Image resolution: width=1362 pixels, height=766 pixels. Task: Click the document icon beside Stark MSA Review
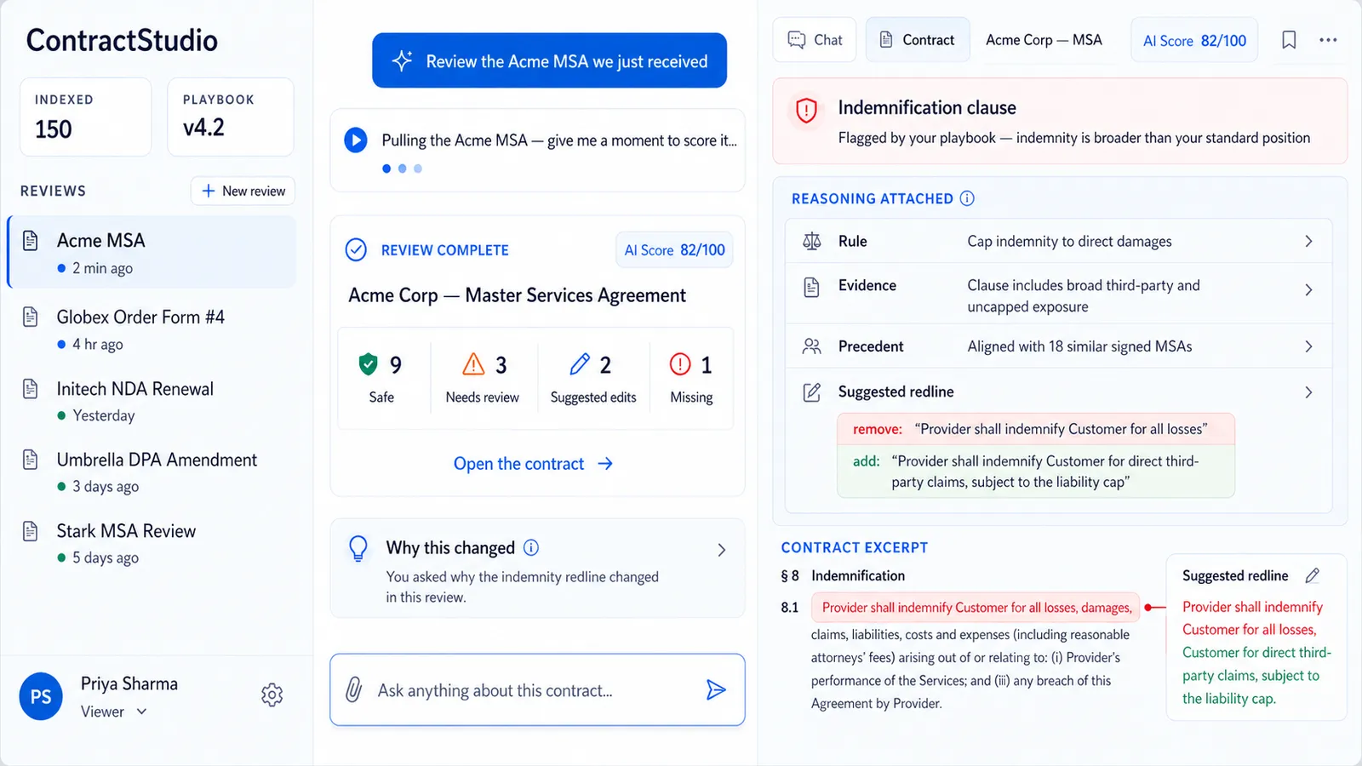[x=31, y=532]
